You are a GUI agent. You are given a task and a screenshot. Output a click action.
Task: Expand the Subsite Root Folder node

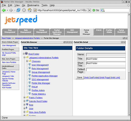[24, 101]
